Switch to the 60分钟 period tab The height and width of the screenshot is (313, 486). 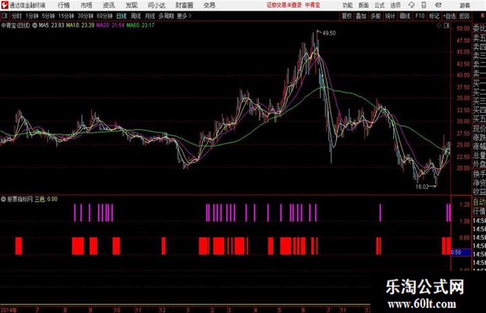click(x=105, y=16)
